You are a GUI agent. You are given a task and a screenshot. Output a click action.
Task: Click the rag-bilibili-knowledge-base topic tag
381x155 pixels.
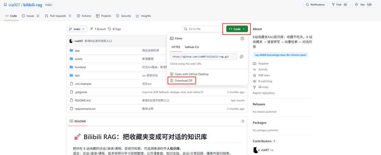tap(280, 55)
